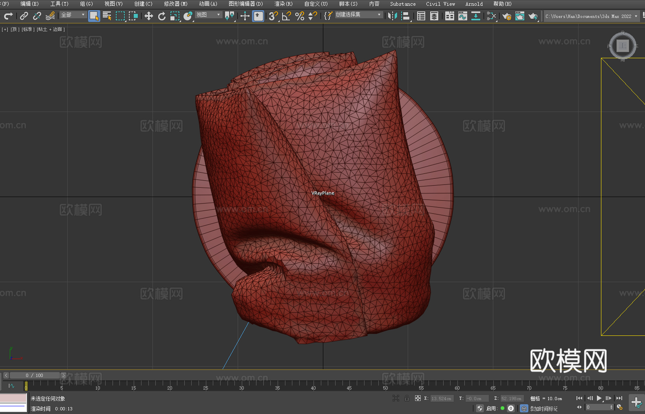Open Edit Named Selection Sets
The width and height of the screenshot is (645, 414).
tap(328, 16)
